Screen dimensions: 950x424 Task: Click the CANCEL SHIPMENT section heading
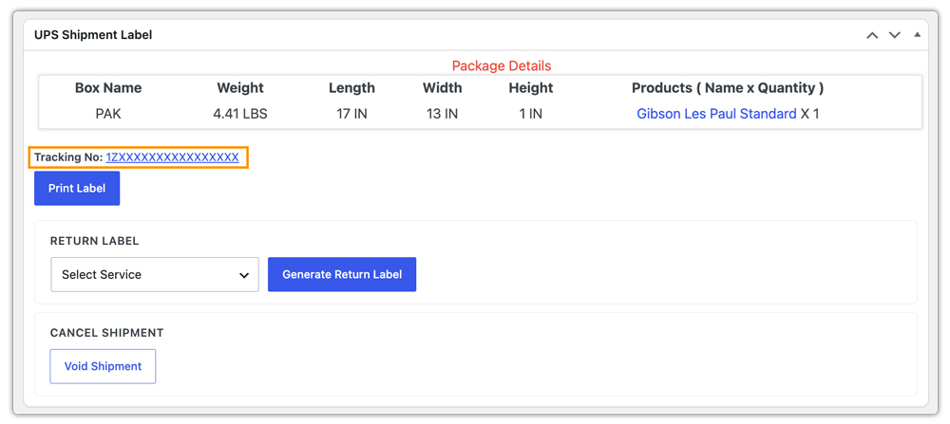(x=107, y=333)
